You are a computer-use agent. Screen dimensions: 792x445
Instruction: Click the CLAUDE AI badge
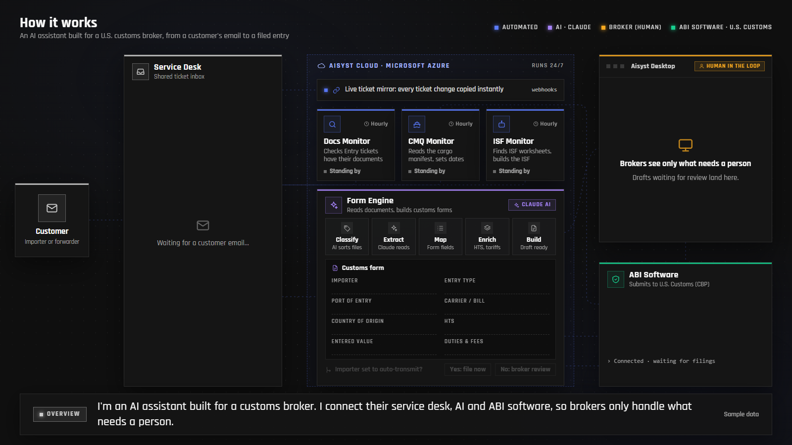(x=532, y=205)
